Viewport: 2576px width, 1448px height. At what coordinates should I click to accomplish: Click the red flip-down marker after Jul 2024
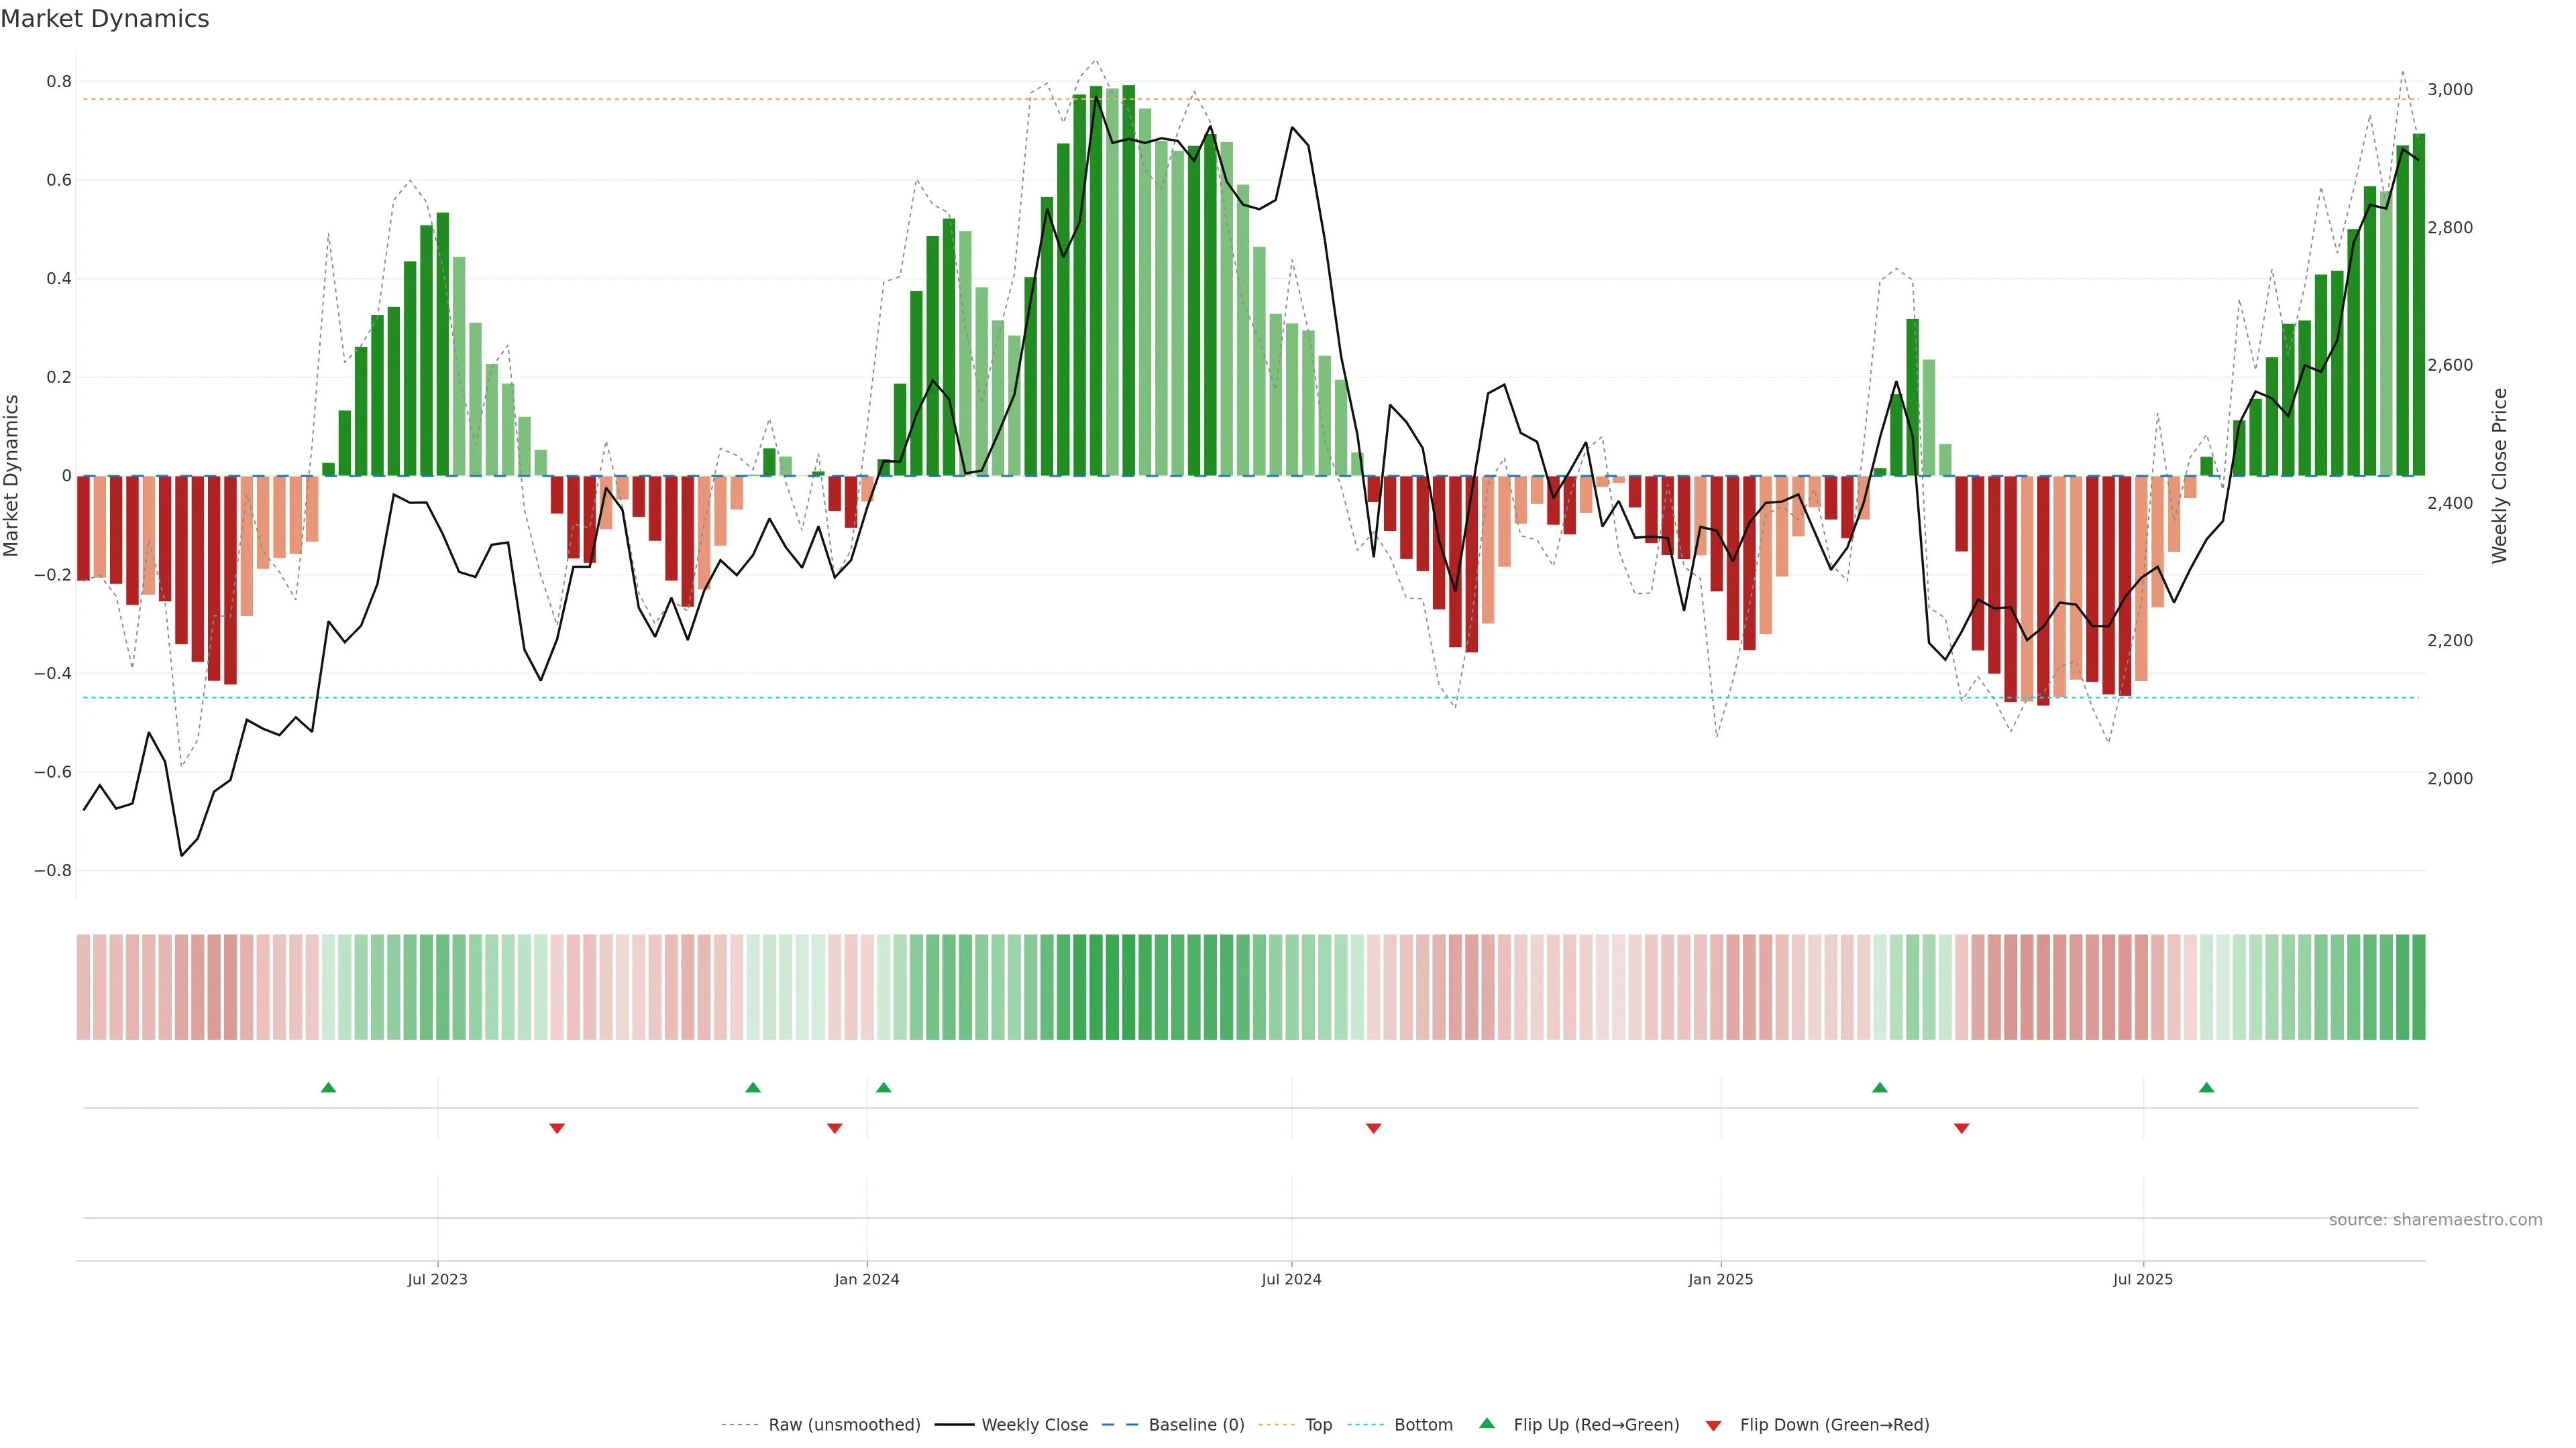point(1373,1128)
